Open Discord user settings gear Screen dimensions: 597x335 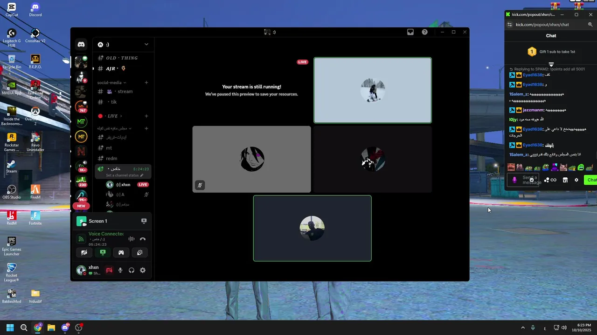pos(143,270)
